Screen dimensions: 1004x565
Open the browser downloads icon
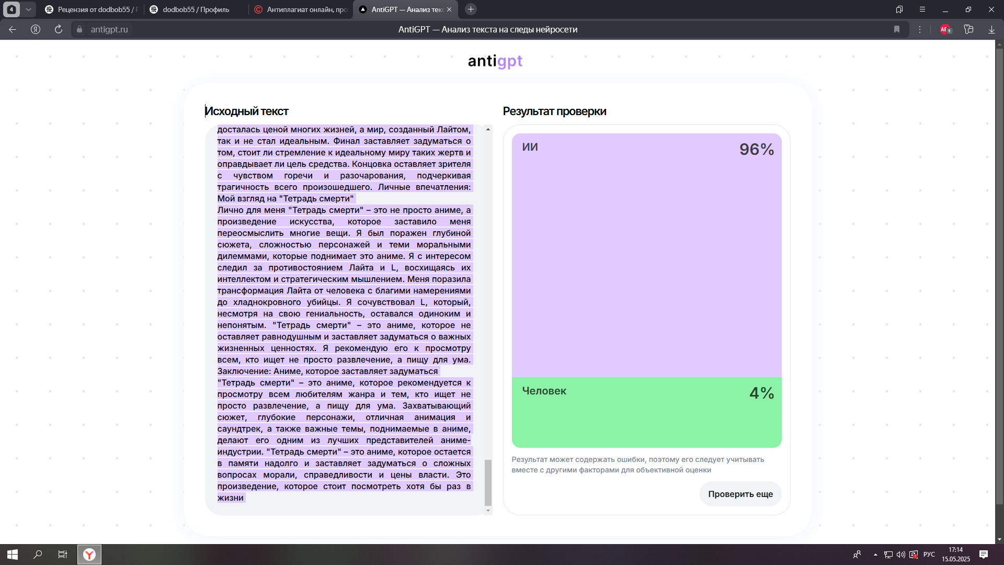[991, 29]
